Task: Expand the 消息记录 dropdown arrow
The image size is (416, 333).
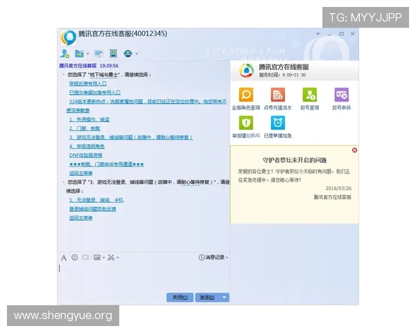Action: point(227,257)
